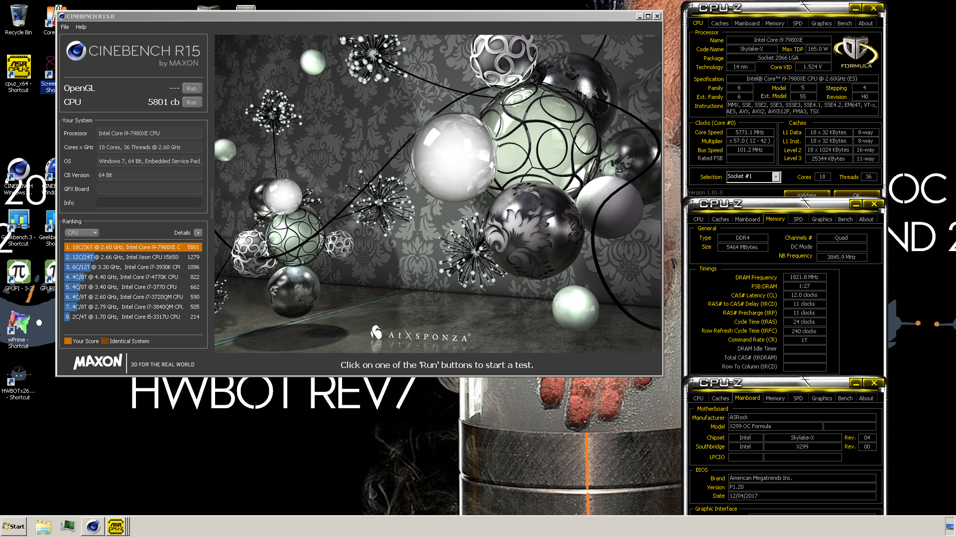Select ranking row 2 Intel Xeon CPU X5650

133,257
